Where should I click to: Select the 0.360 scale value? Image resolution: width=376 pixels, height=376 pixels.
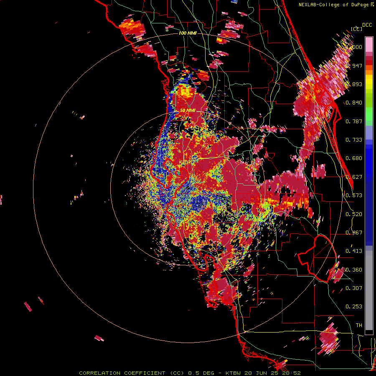(x=354, y=270)
